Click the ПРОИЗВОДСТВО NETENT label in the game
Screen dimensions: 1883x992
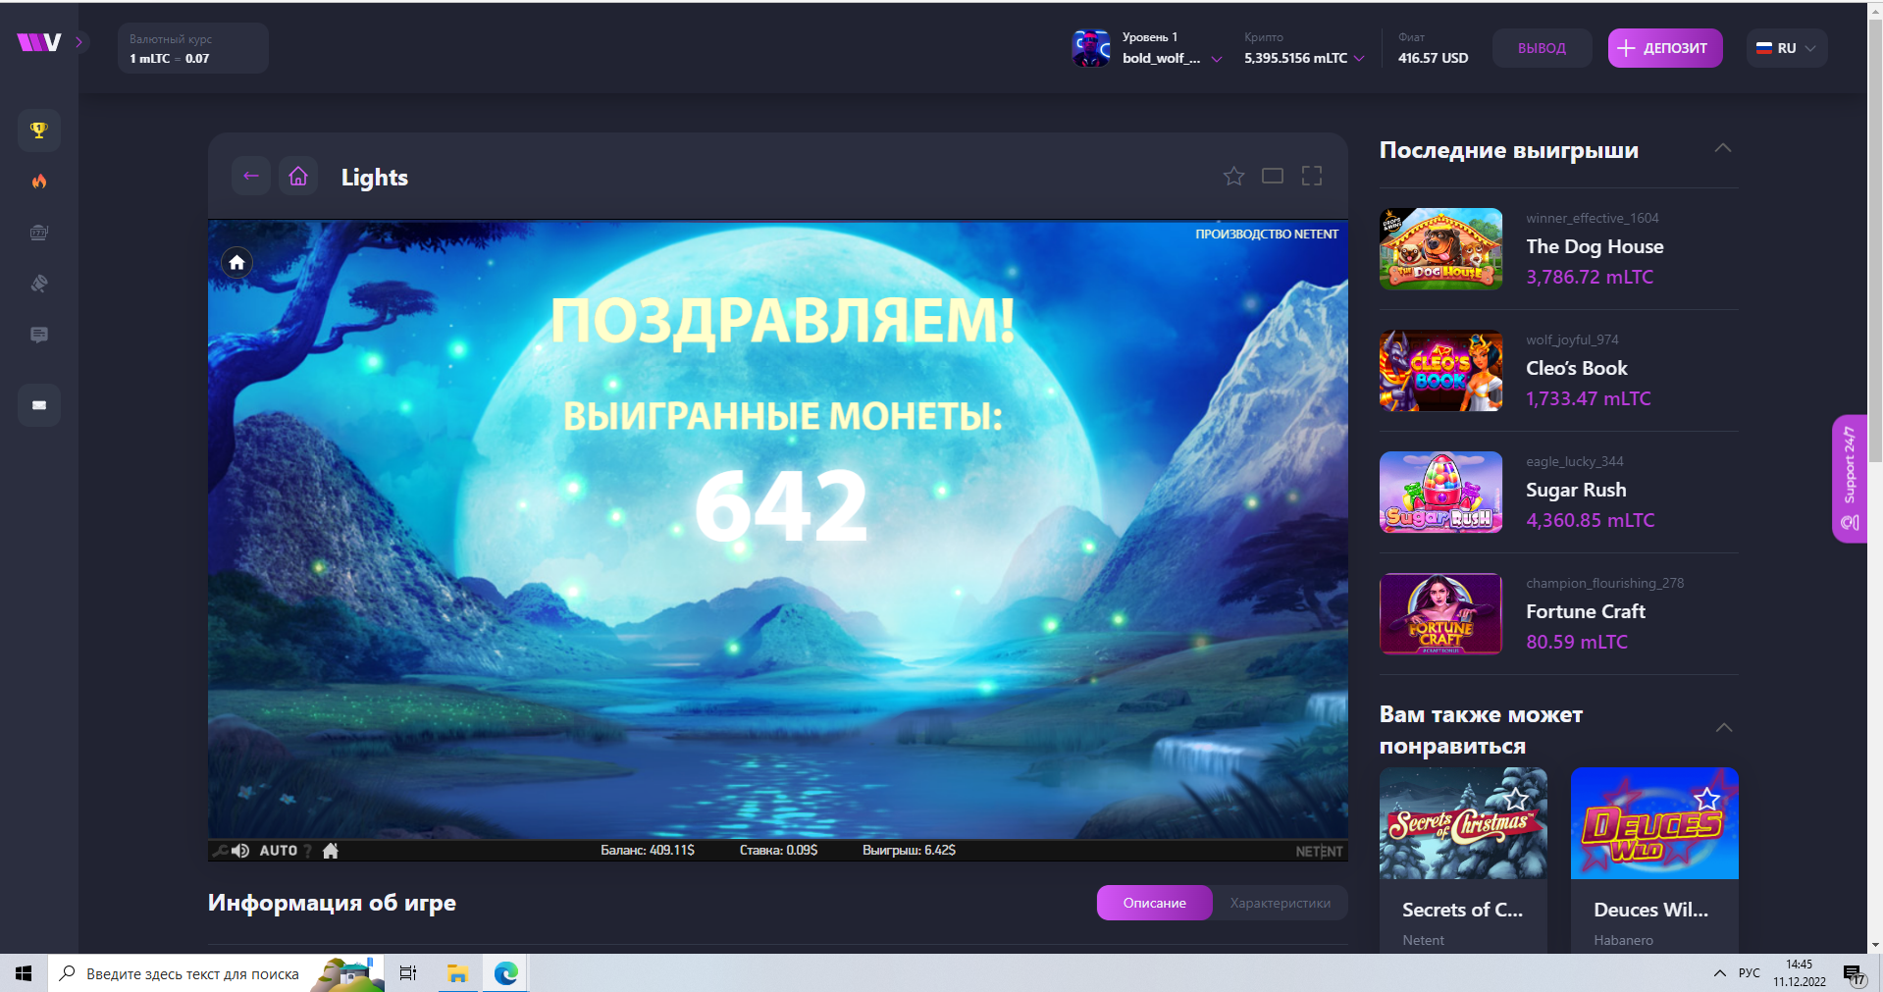coord(1266,235)
